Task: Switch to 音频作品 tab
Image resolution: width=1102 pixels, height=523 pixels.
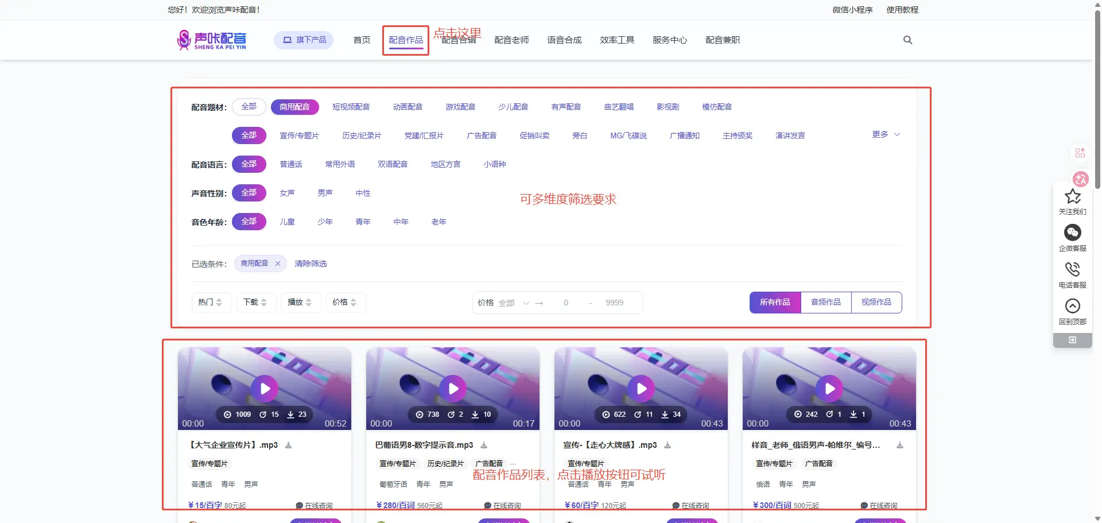Action: (x=825, y=303)
